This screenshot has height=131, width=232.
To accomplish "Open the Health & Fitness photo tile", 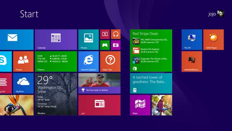I will [162, 105].
